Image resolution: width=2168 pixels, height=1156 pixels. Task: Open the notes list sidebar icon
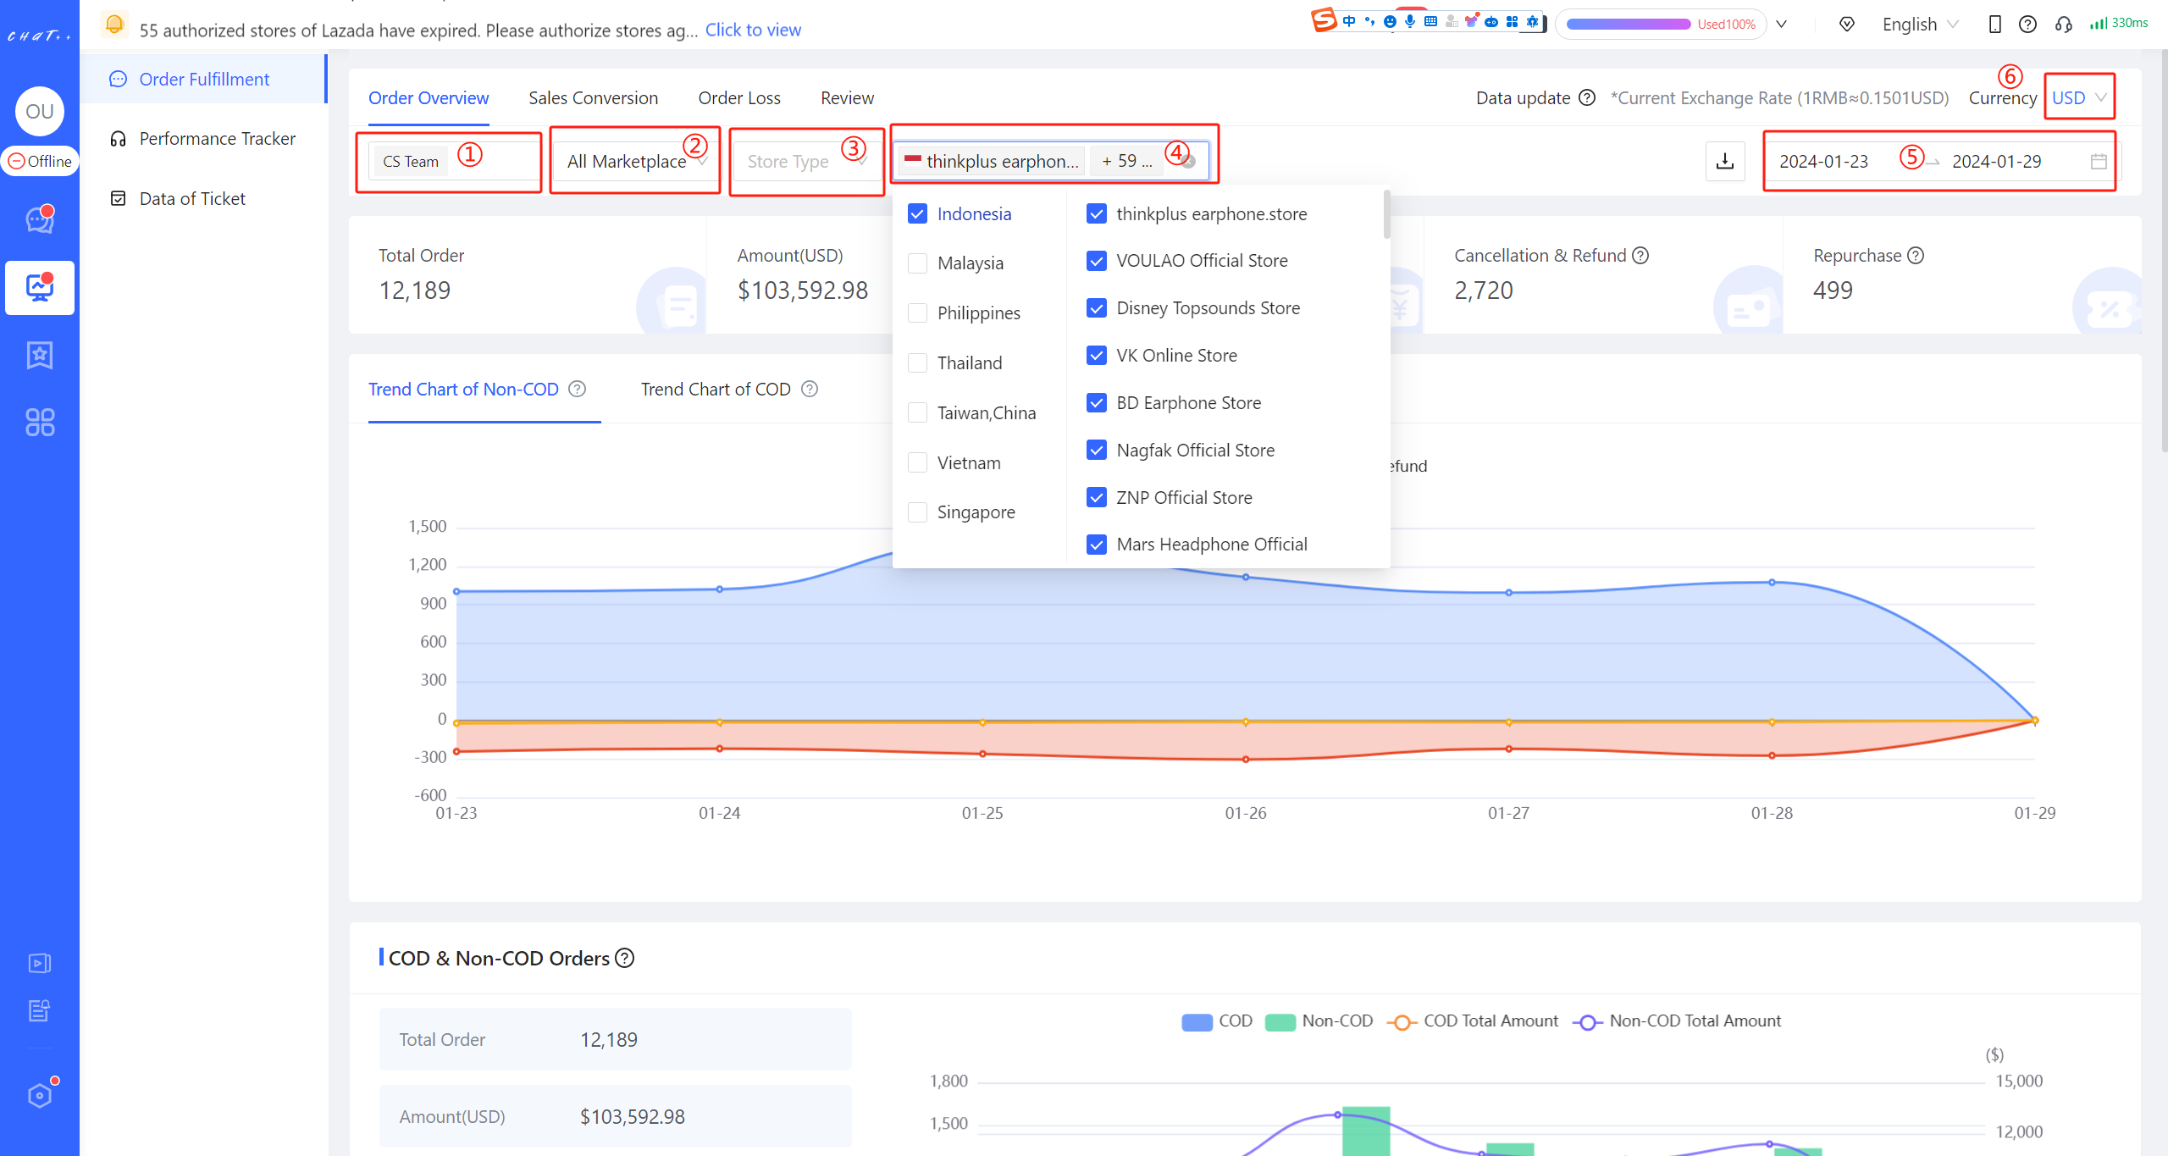(40, 1010)
